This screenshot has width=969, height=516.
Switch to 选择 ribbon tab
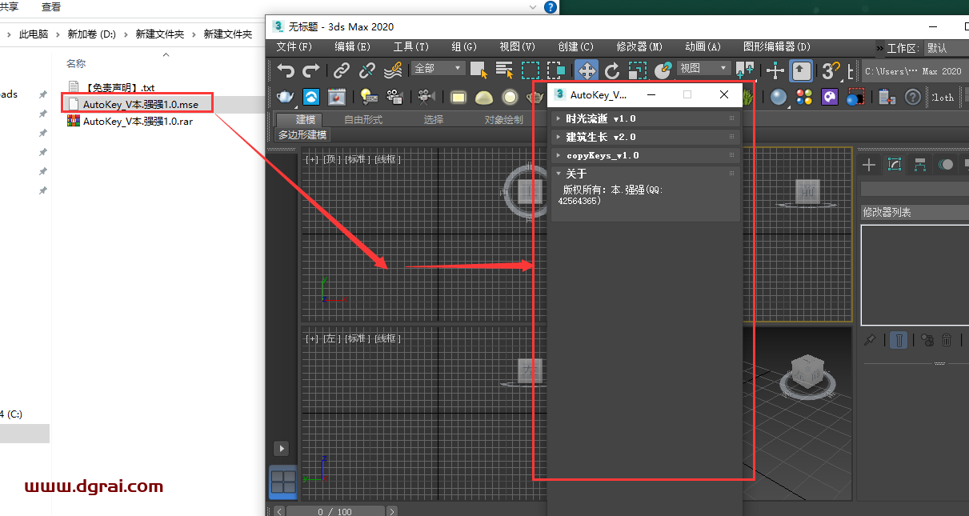434,120
